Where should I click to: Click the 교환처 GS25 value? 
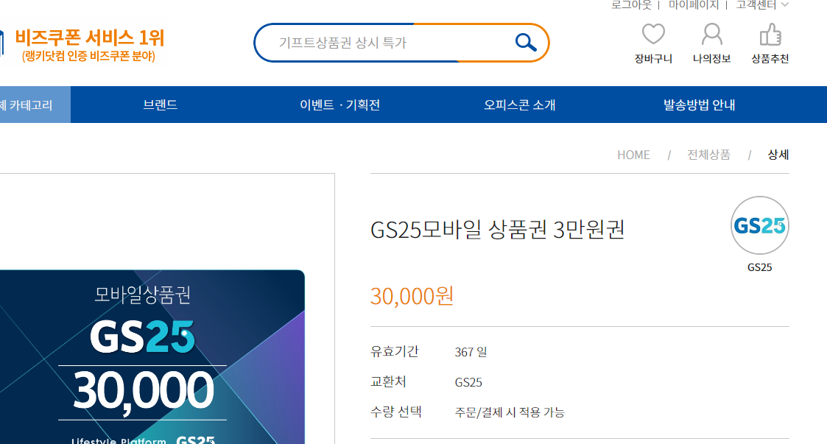(468, 382)
